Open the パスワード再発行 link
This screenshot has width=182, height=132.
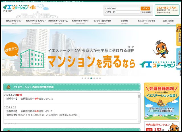(146, 12)
